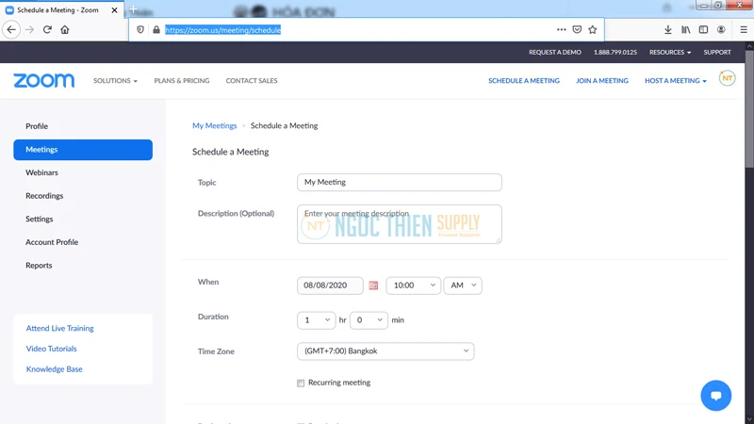
Task: Select Recordings in the left sidebar
Action: tap(44, 196)
